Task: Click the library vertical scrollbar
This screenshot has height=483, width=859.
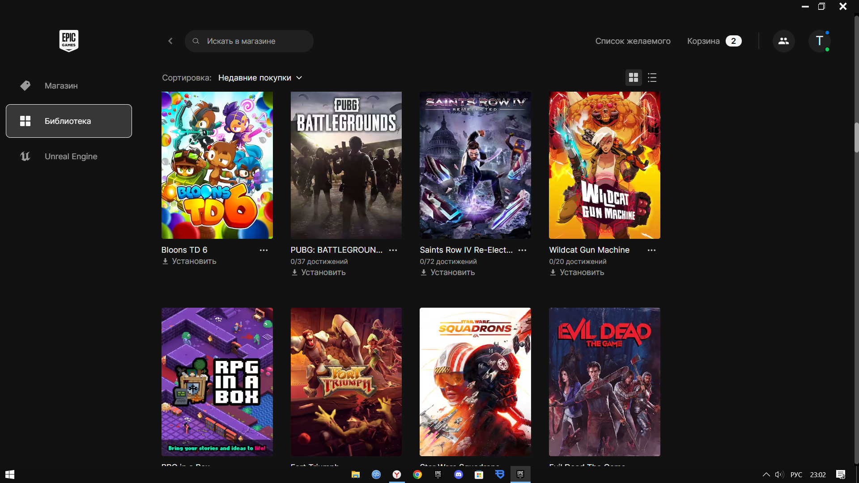Action: (856, 137)
